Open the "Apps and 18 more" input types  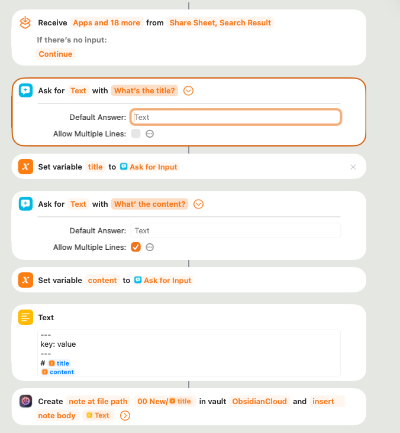tap(107, 22)
